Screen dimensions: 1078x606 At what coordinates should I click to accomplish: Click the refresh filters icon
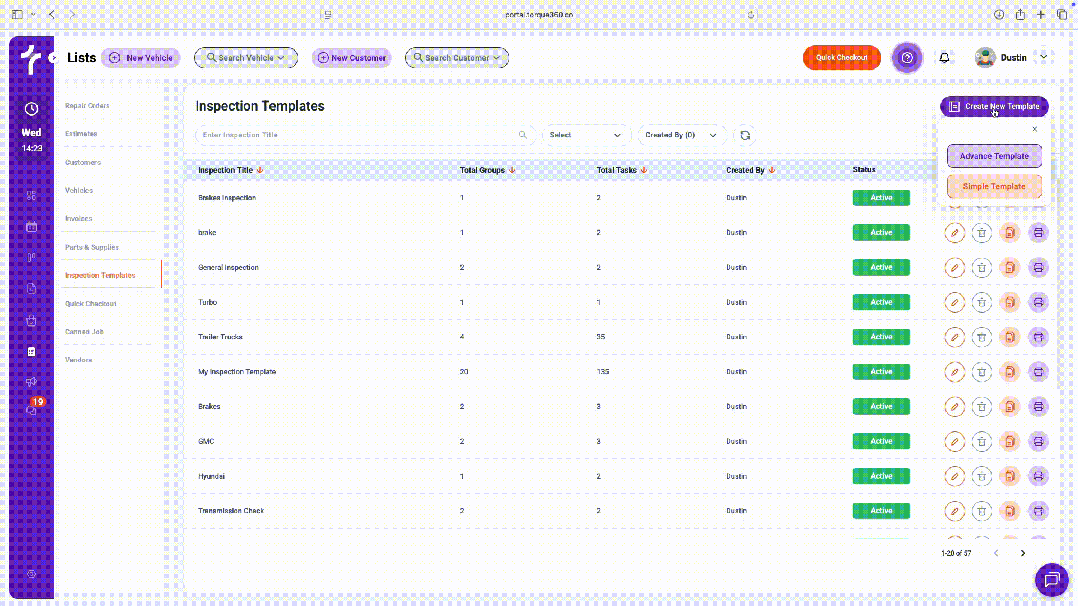point(745,135)
